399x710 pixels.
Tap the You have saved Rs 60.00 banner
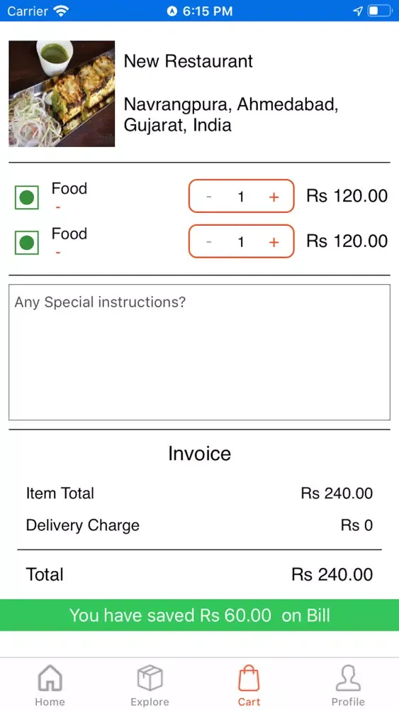(199, 615)
